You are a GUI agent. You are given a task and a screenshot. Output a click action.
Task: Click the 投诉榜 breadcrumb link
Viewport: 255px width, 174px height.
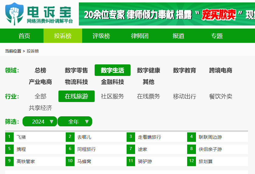point(33,51)
